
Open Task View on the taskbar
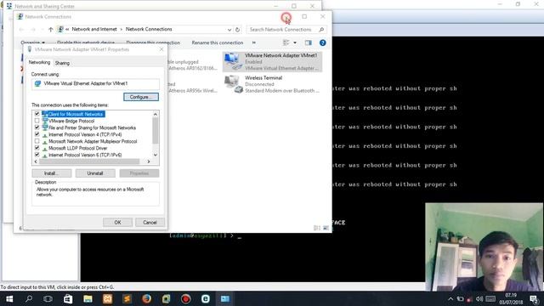coord(48,298)
